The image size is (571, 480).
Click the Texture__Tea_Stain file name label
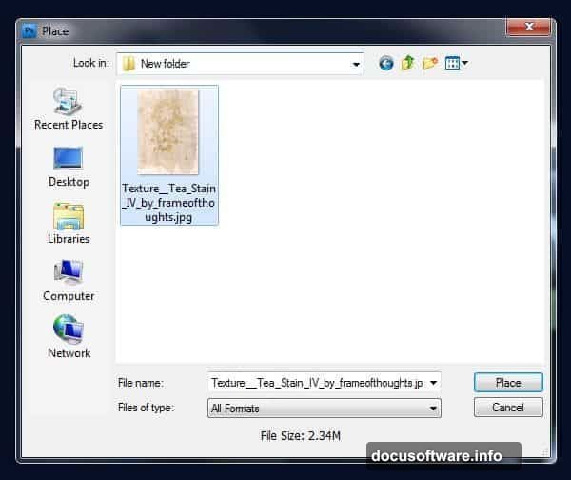[168, 203]
